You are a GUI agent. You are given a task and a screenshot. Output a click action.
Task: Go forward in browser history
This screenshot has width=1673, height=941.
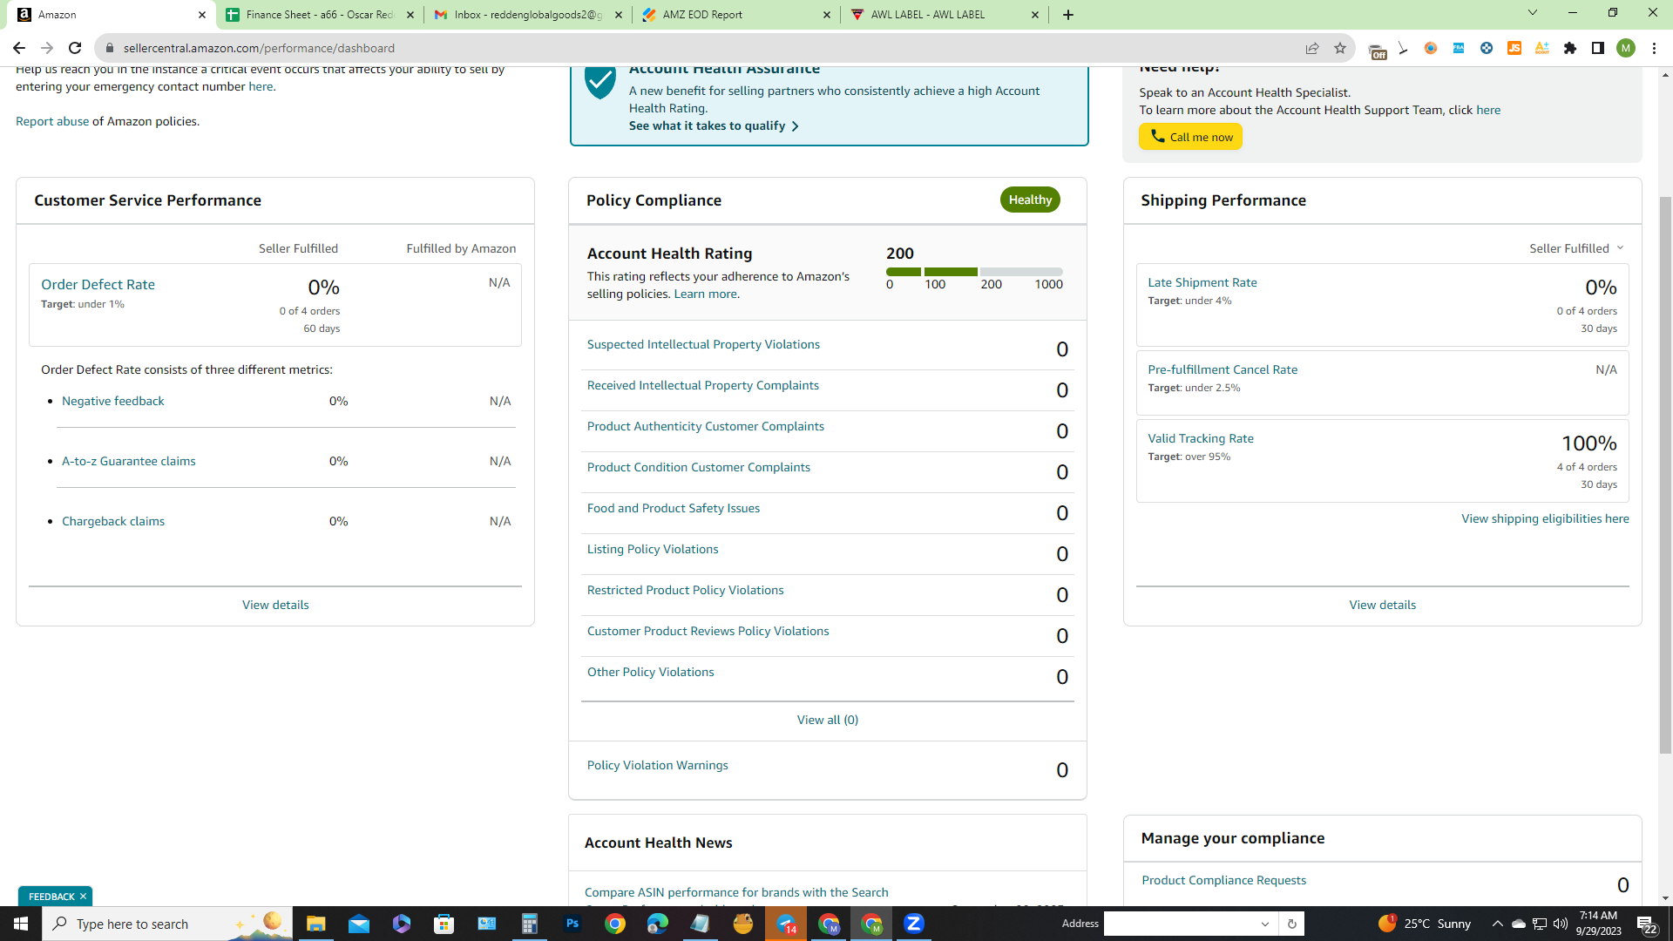click(47, 48)
